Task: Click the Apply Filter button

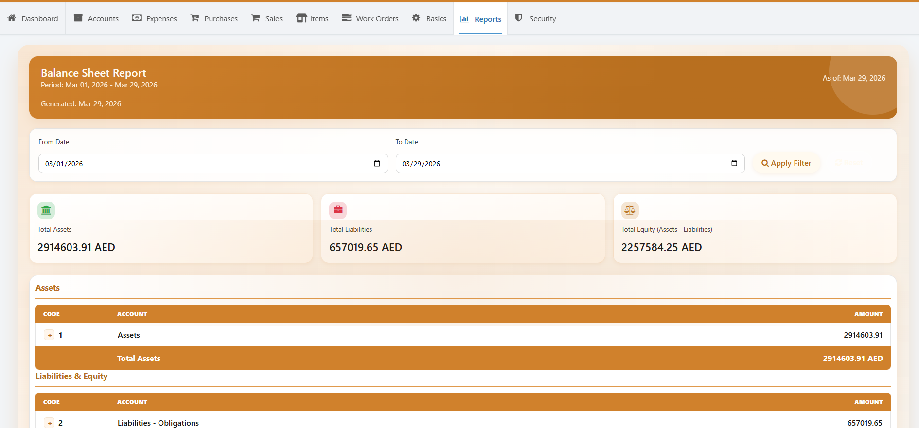Action: [x=786, y=163]
